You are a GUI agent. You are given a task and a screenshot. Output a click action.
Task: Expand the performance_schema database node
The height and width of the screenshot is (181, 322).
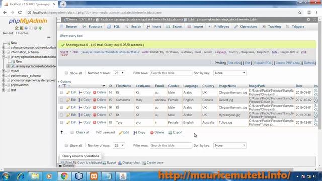click(4, 76)
